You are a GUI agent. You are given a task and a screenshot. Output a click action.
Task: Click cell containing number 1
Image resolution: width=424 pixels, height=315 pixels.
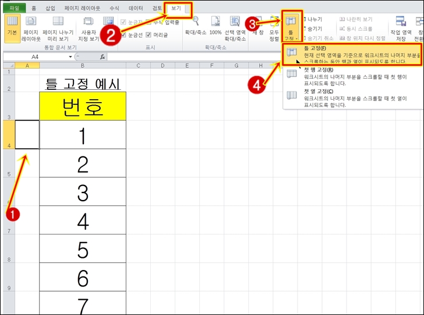[x=83, y=135]
